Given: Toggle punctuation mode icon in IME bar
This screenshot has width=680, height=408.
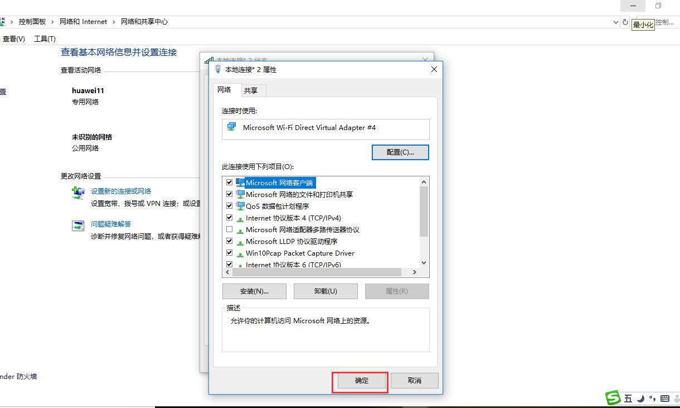Looking at the screenshot, I should (x=652, y=399).
